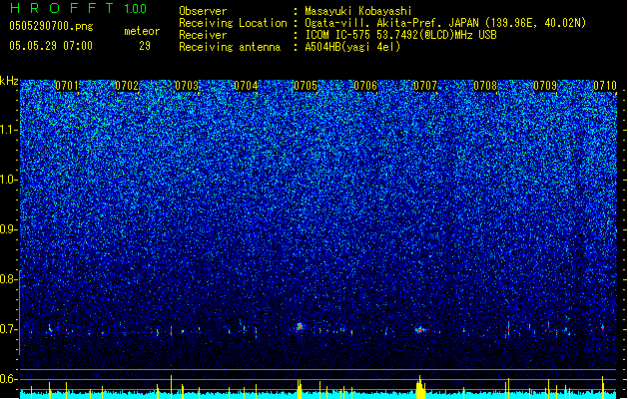Click the Receiving Location label
Viewport: 628px width, 399px height.
coord(233,24)
